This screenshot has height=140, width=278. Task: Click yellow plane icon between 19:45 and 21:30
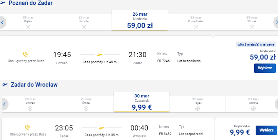(100, 55)
